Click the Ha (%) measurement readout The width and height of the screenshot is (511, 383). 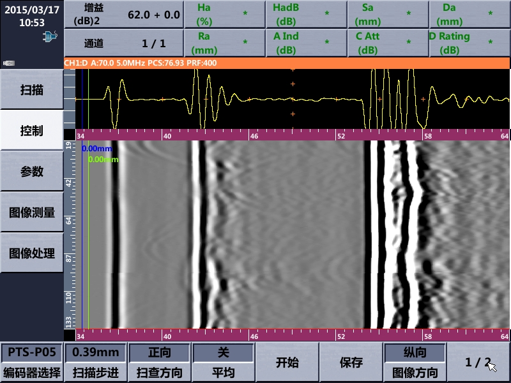pyautogui.click(x=224, y=14)
